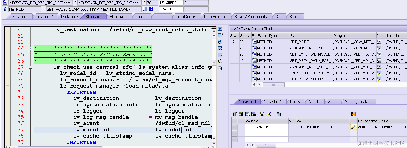Collapse the comment block at line 64

coord(30,48)
